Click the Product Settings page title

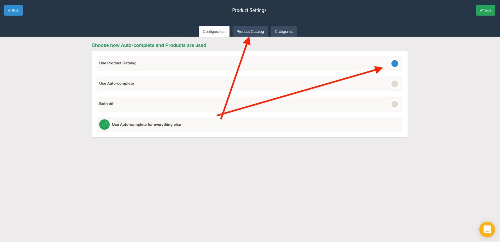249,10
